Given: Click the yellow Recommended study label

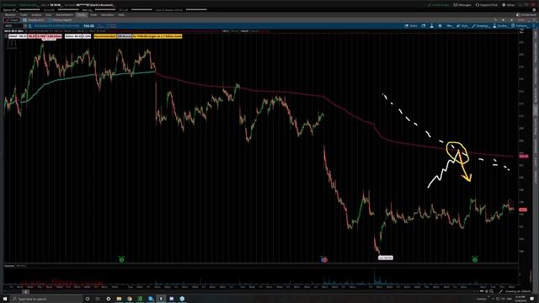Looking at the screenshot, I should coord(104,36).
